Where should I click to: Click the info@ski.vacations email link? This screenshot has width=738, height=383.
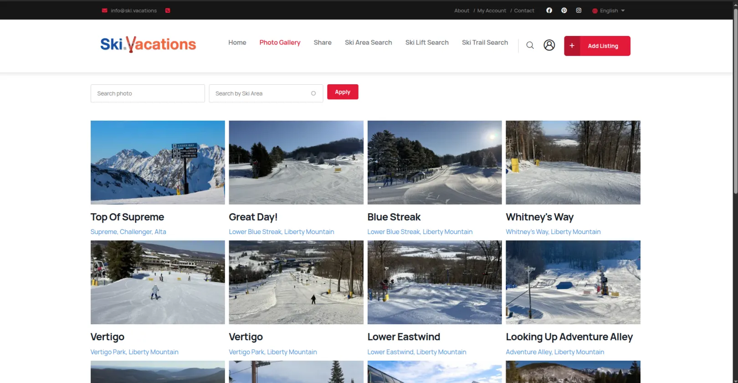[133, 10]
